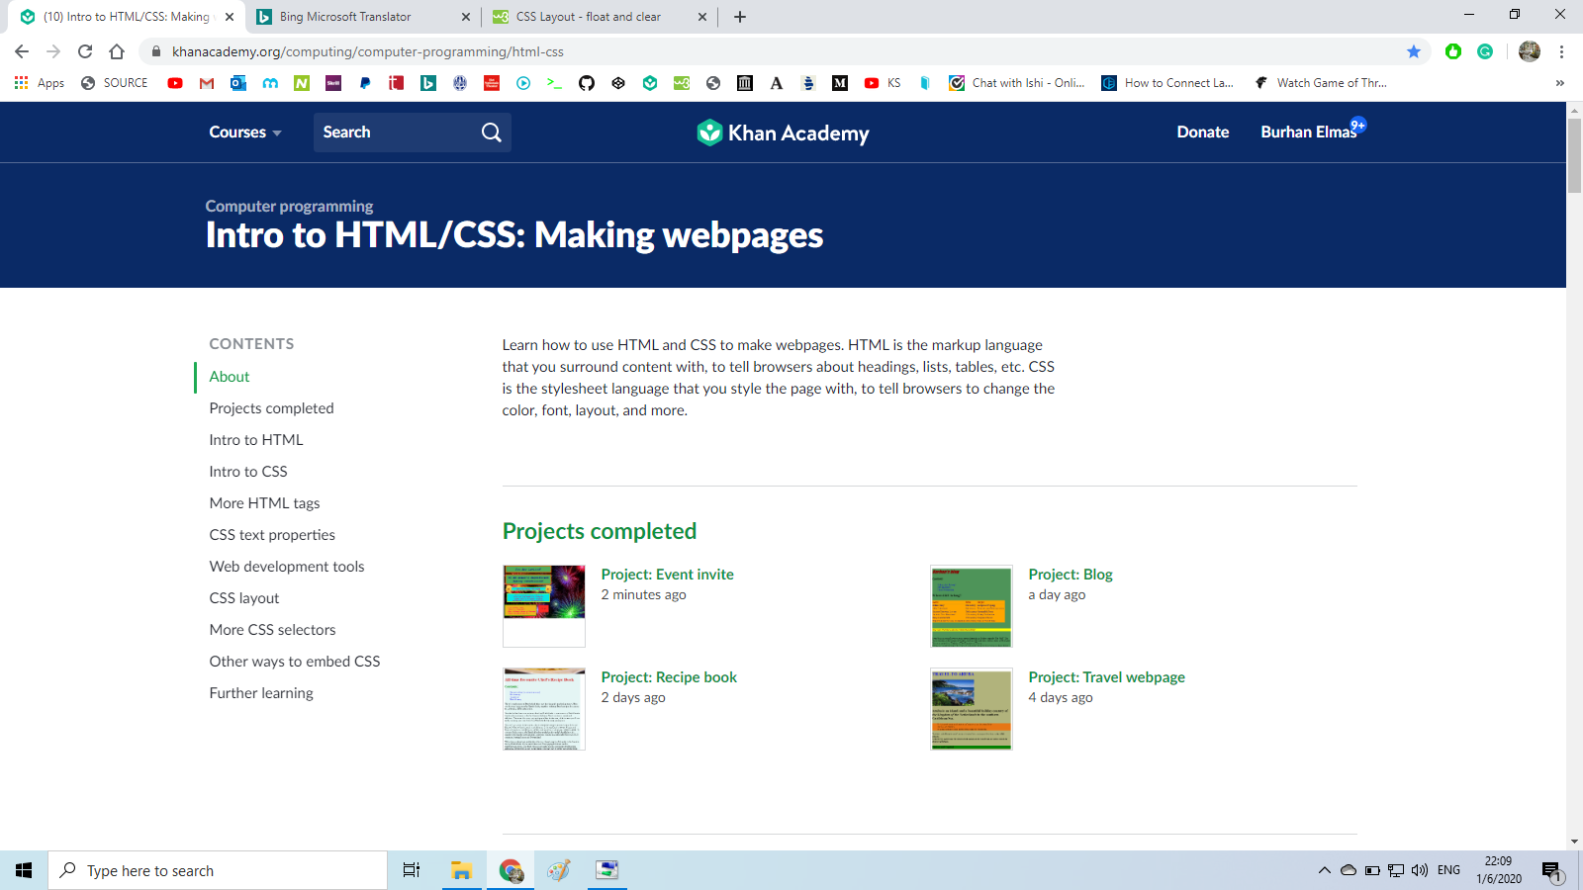Open the first YouTube bookmark icon
The height and width of the screenshot is (890, 1583).
tap(175, 83)
